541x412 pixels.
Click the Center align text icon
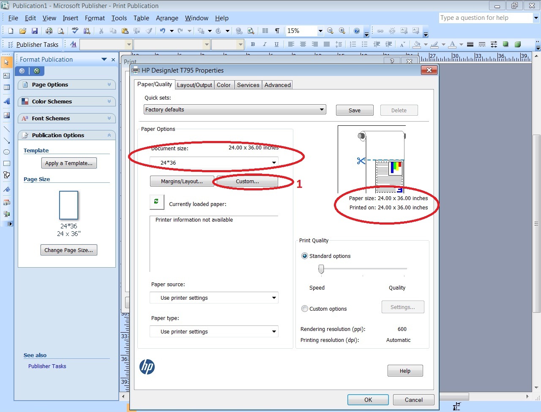click(x=303, y=44)
